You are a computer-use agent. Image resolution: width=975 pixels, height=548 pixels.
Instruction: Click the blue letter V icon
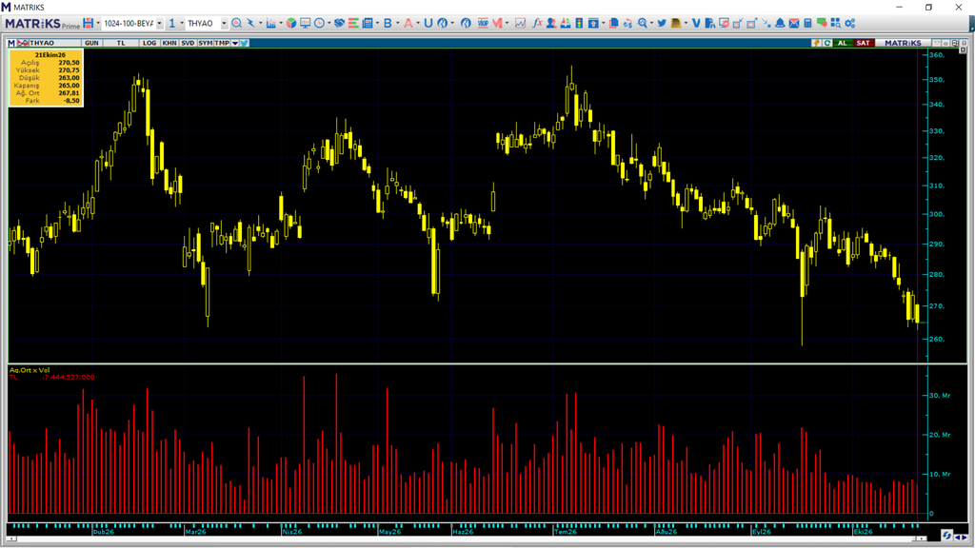(x=696, y=23)
